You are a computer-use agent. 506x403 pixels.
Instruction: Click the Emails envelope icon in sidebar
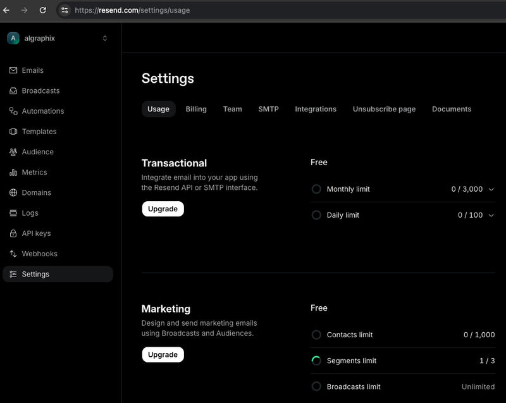(13, 70)
